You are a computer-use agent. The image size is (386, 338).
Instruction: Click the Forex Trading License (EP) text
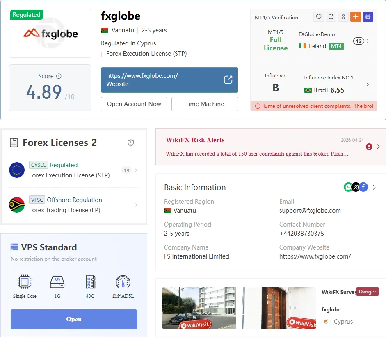point(65,210)
